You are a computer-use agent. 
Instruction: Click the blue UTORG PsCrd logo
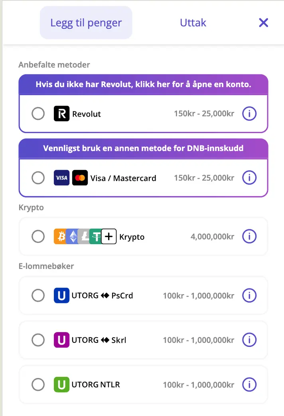[61, 296]
